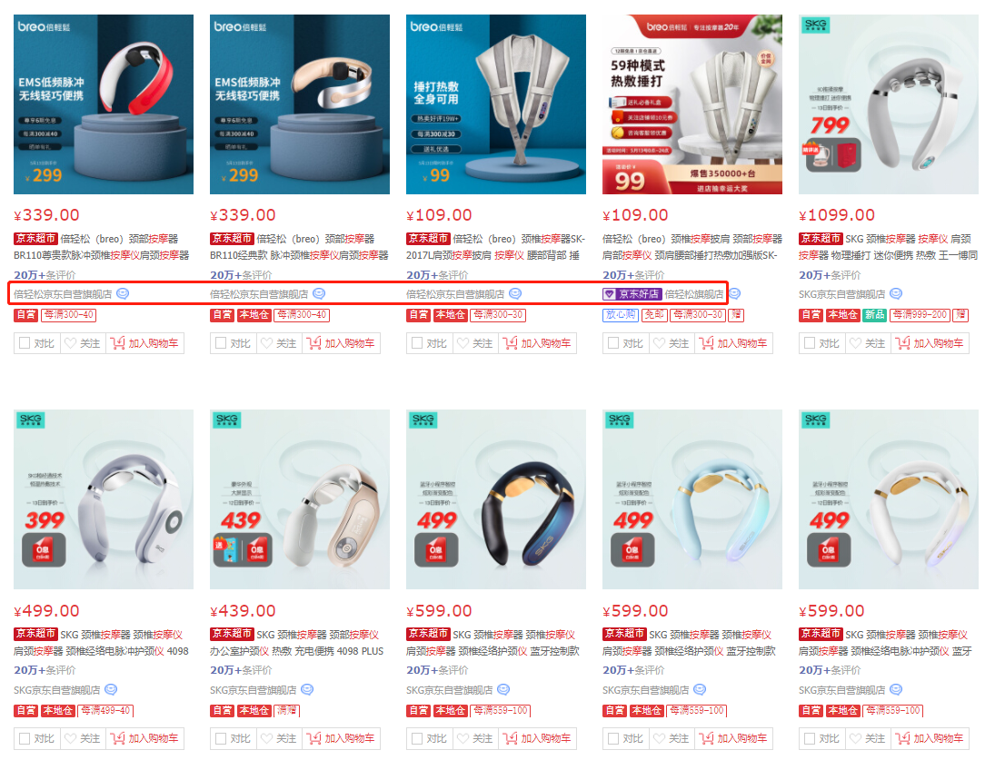
Task: Add ¥109 breo shawl massager to cart
Action: 538,343
